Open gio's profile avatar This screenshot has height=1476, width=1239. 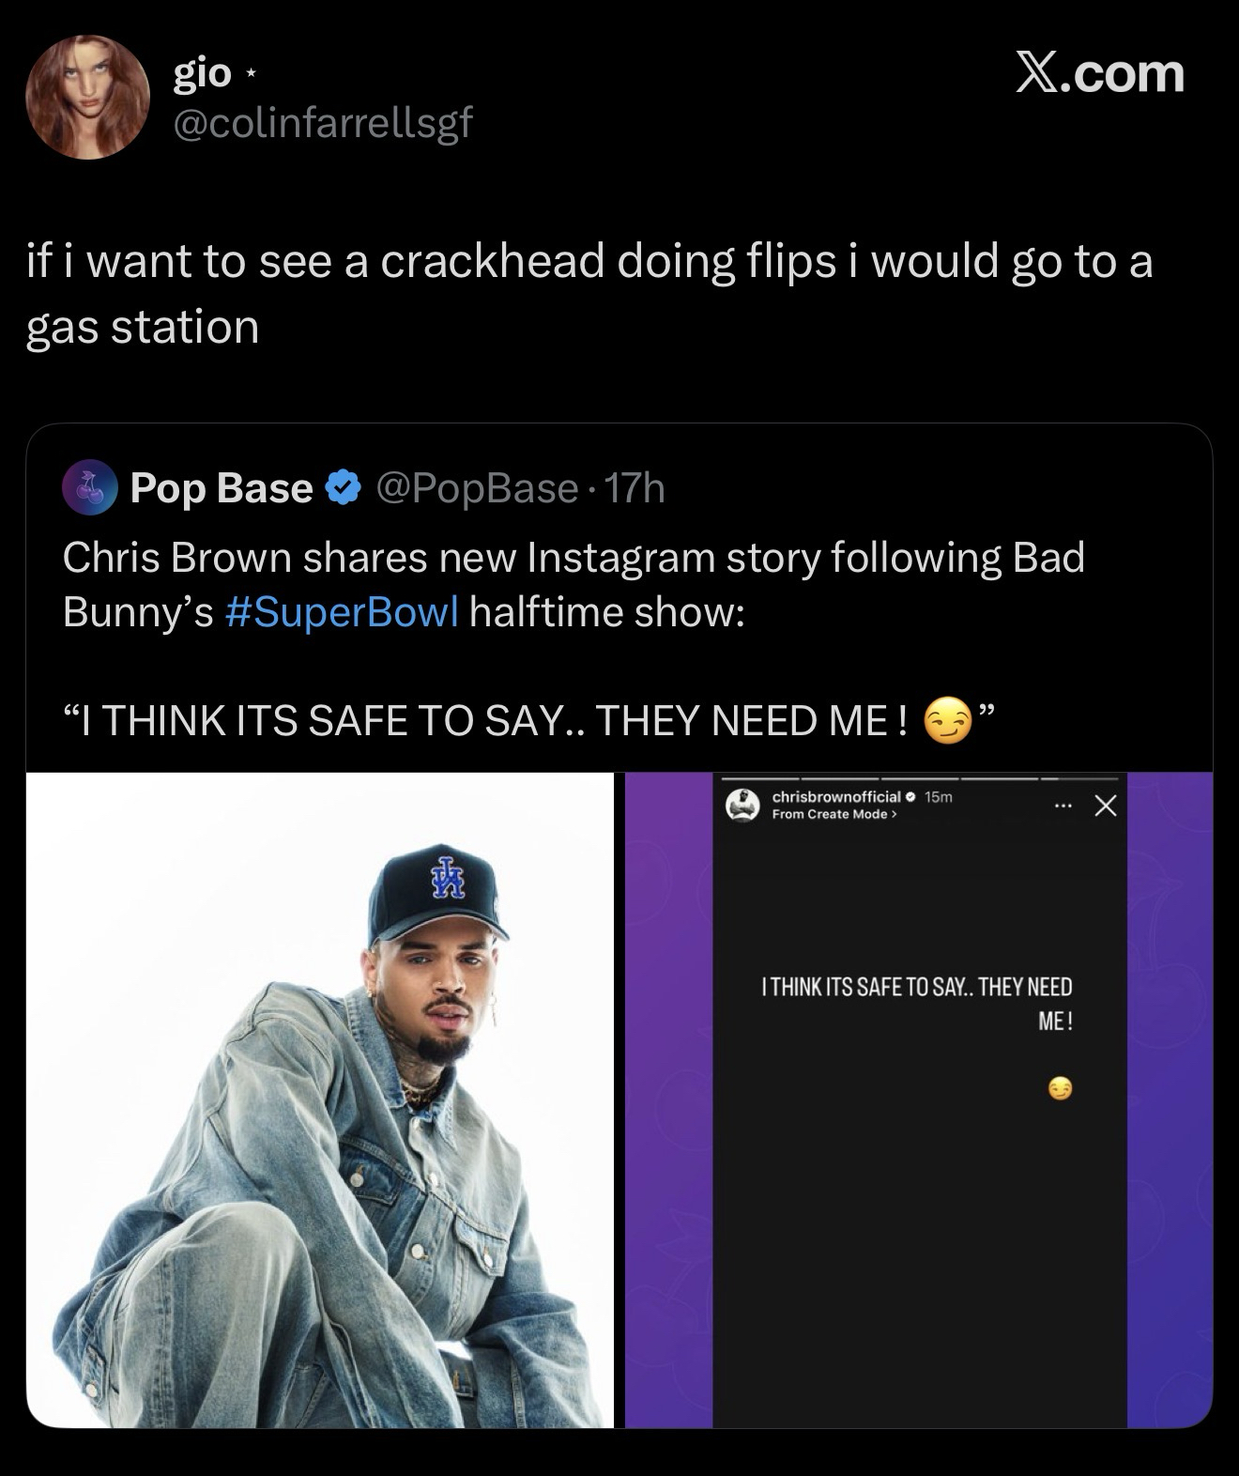click(85, 98)
